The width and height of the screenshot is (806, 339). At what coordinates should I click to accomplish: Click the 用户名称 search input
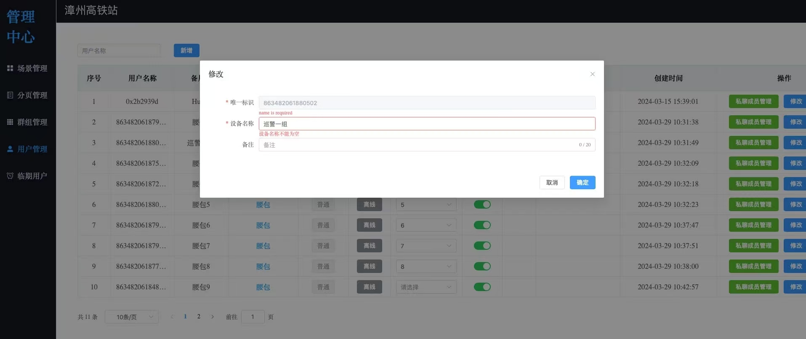119,50
